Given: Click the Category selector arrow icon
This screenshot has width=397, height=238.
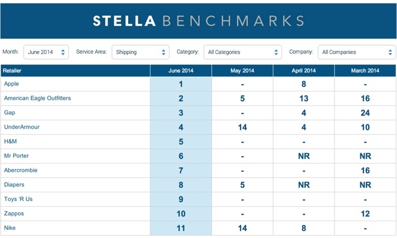Looking at the screenshot, I should [276, 52].
